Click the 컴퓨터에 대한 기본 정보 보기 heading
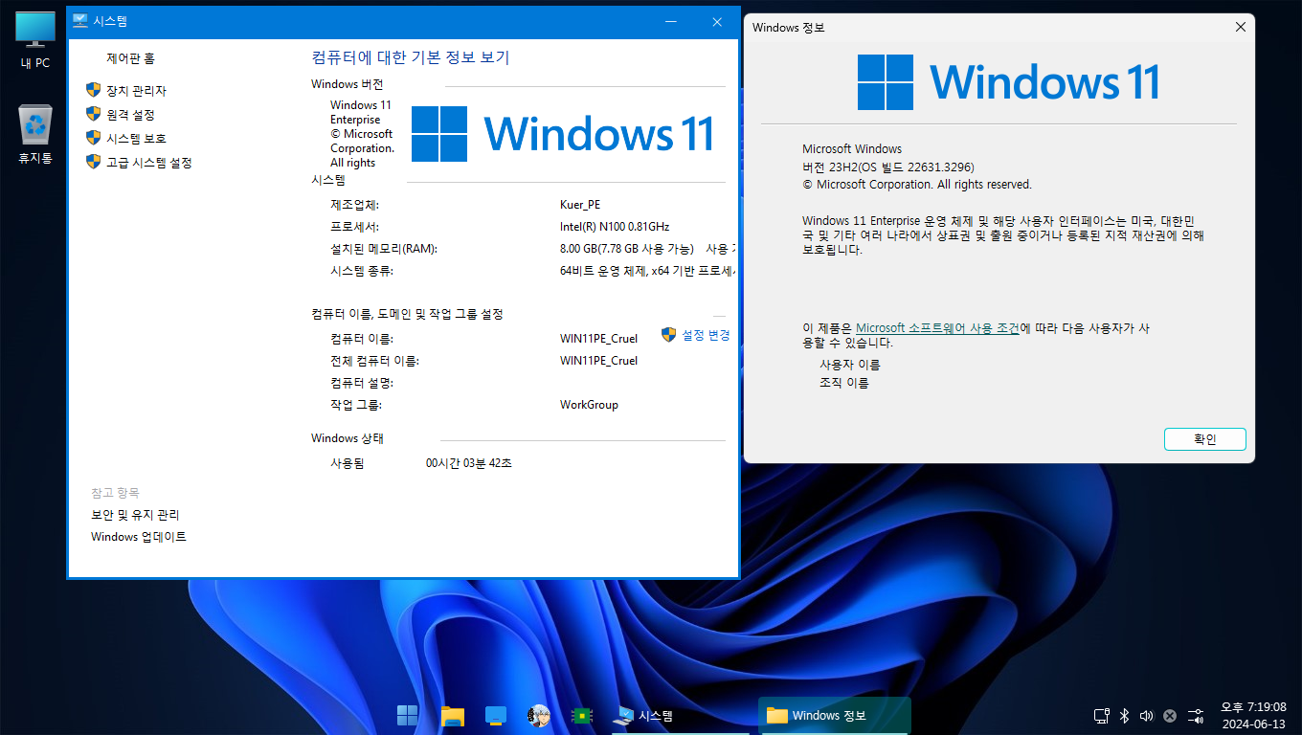Image resolution: width=1302 pixels, height=735 pixels. [x=411, y=57]
